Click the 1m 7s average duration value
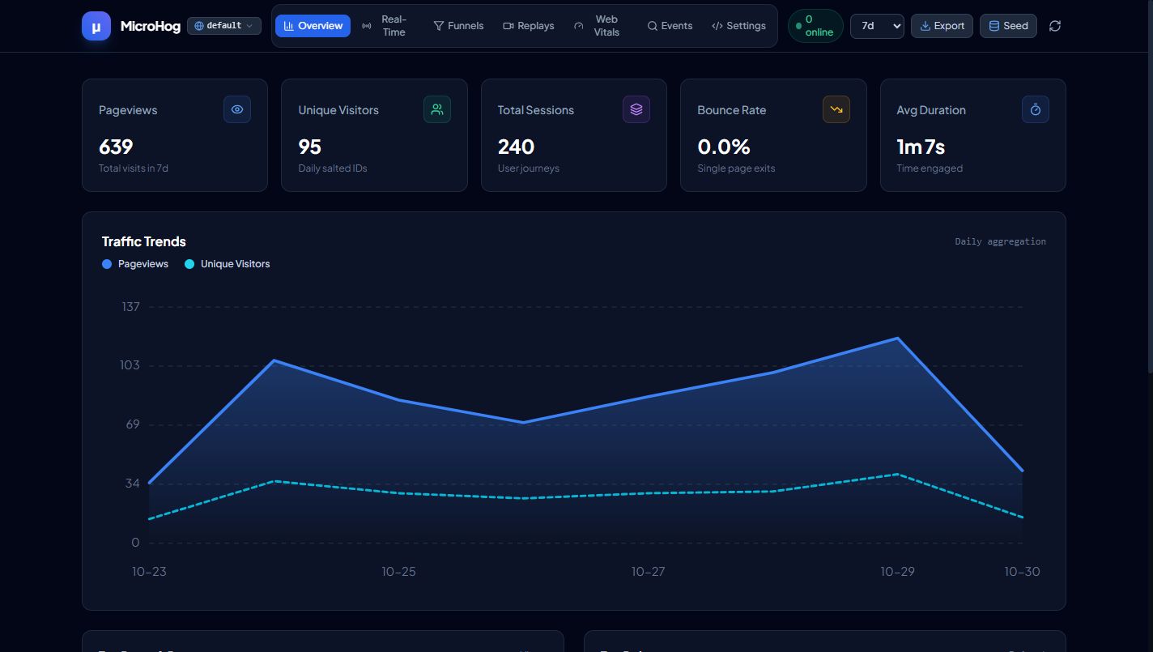The height and width of the screenshot is (652, 1153). point(921,147)
